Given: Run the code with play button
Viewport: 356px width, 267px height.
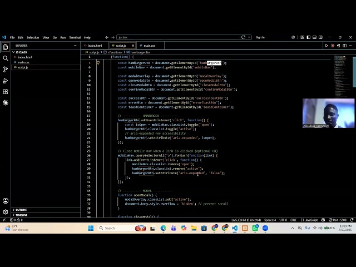Looking at the screenshot, I should 327,46.
